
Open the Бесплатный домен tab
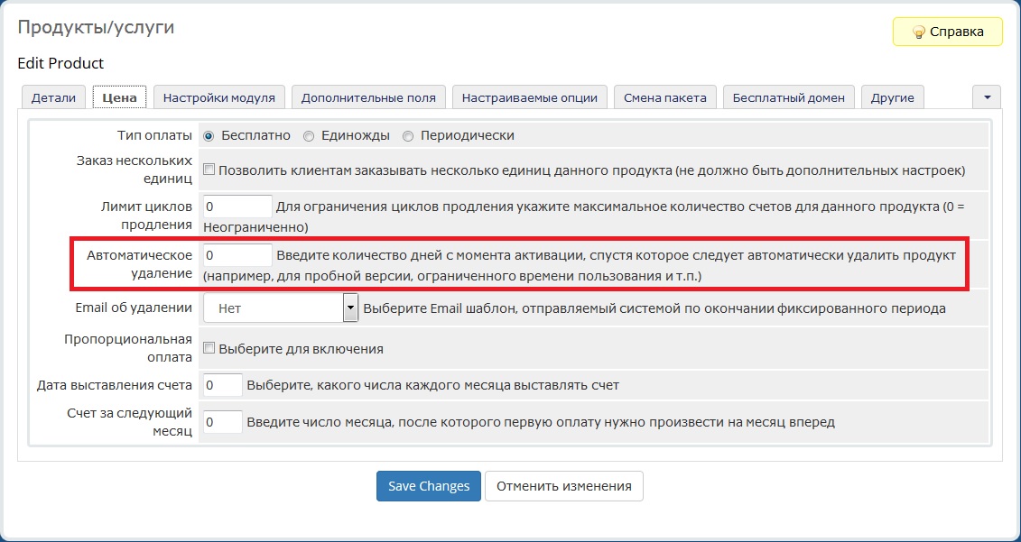[788, 97]
